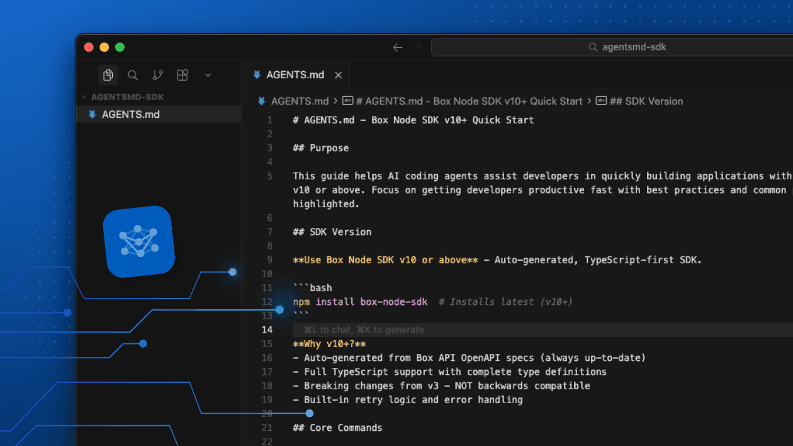Click the agentsmd-sdk search bar
This screenshot has width=793, height=446.
[612, 47]
